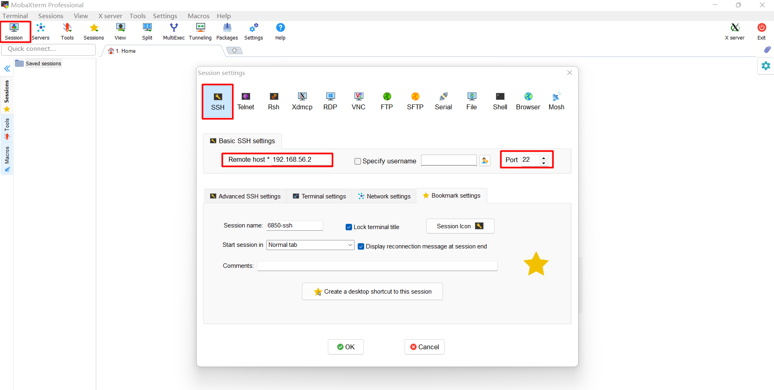
Task: Select Saved sessions folder in sidebar
Action: click(x=38, y=63)
